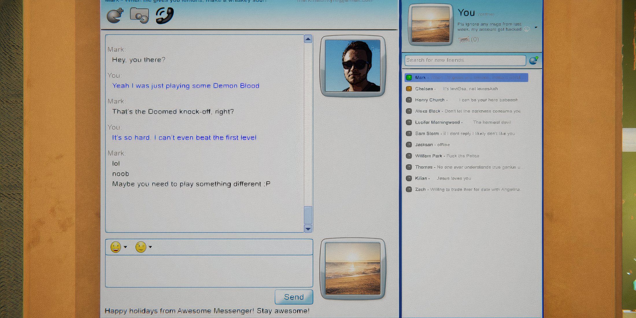Expand the wink emoticon dropdown arrow

(150, 247)
